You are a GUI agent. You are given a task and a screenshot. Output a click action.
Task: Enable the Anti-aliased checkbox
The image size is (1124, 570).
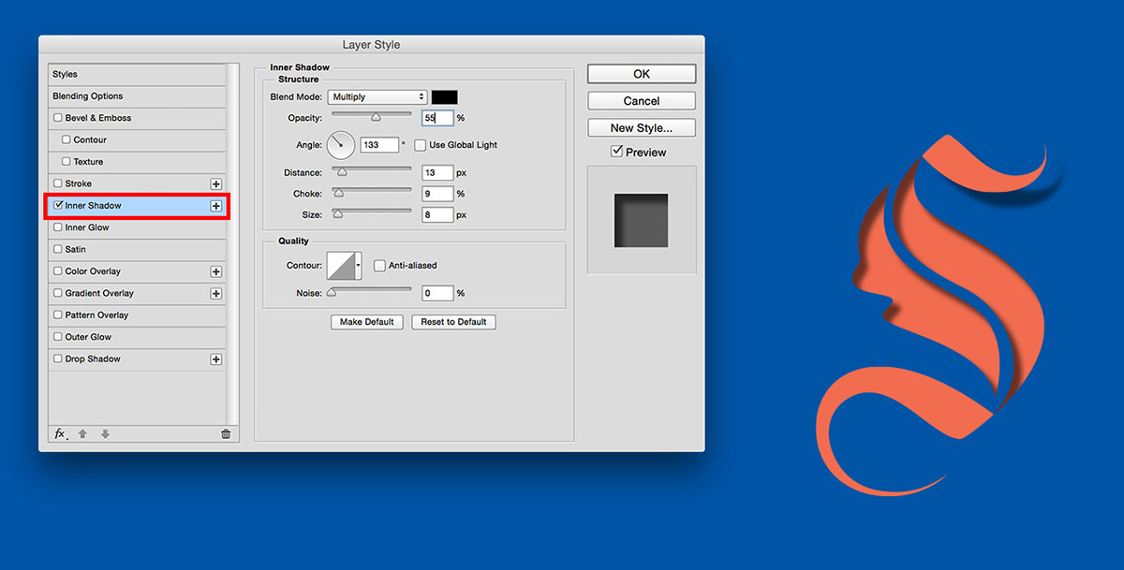click(379, 266)
